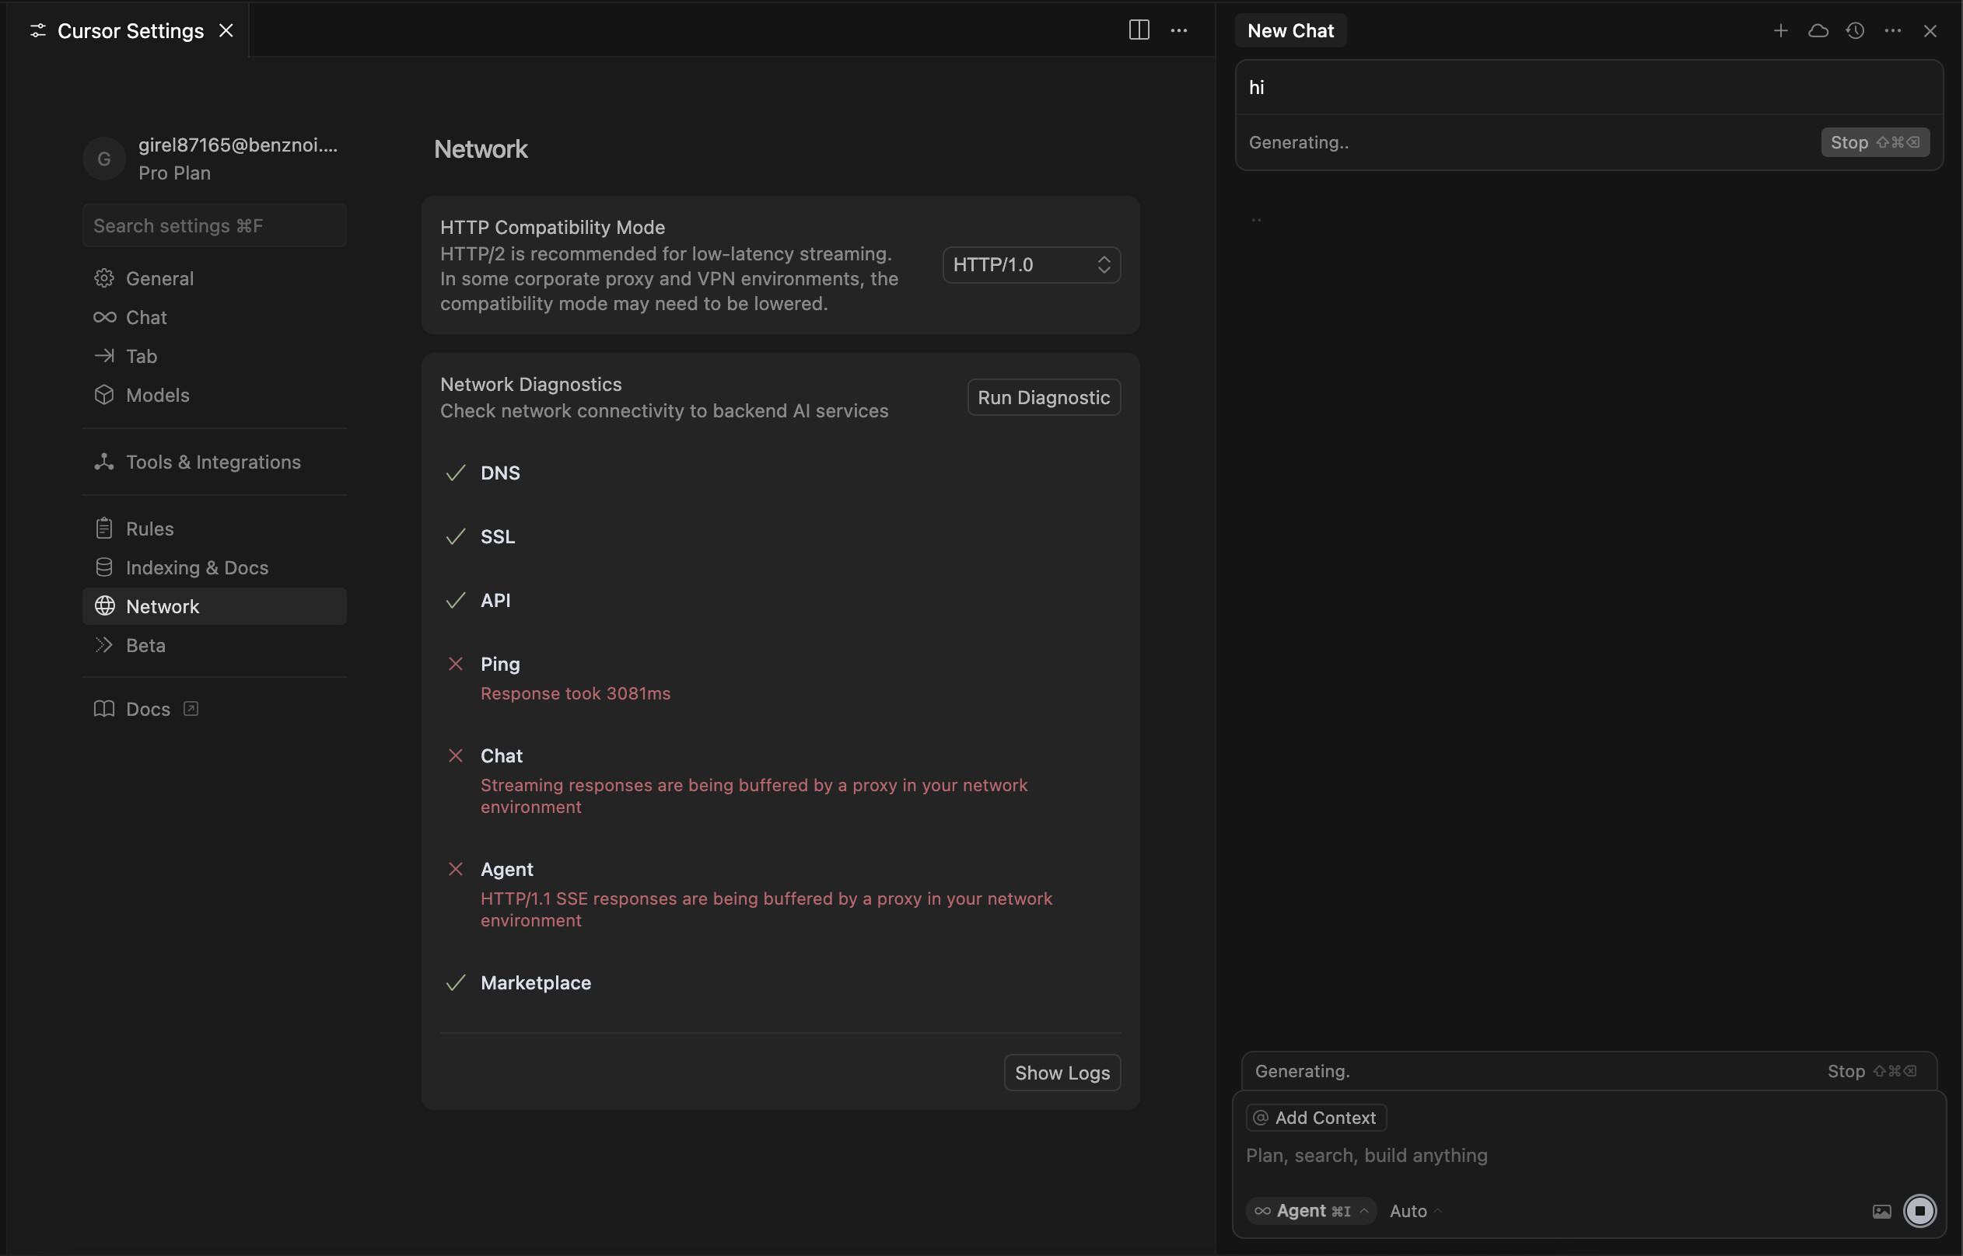Open Rules settings section
The width and height of the screenshot is (1963, 1256).
point(215,529)
